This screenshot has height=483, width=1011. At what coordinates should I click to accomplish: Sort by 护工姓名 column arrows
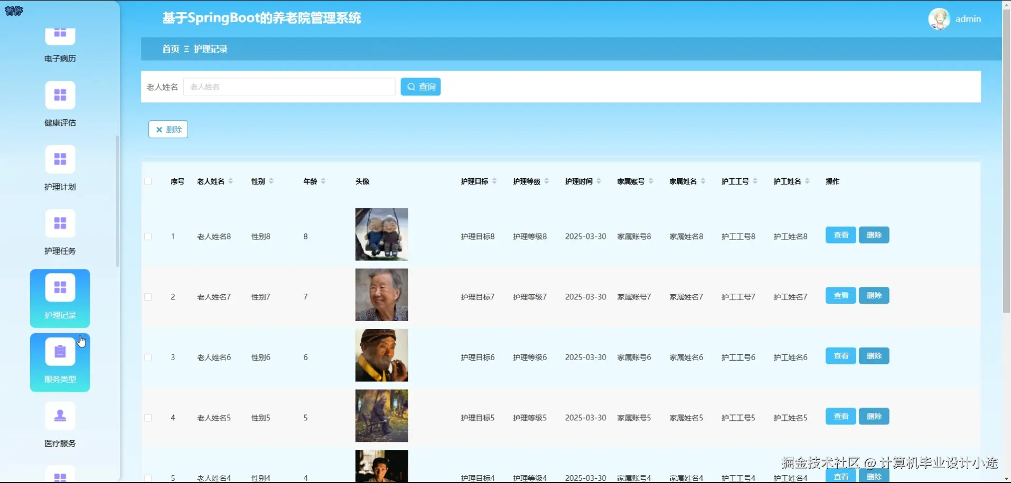pos(808,181)
